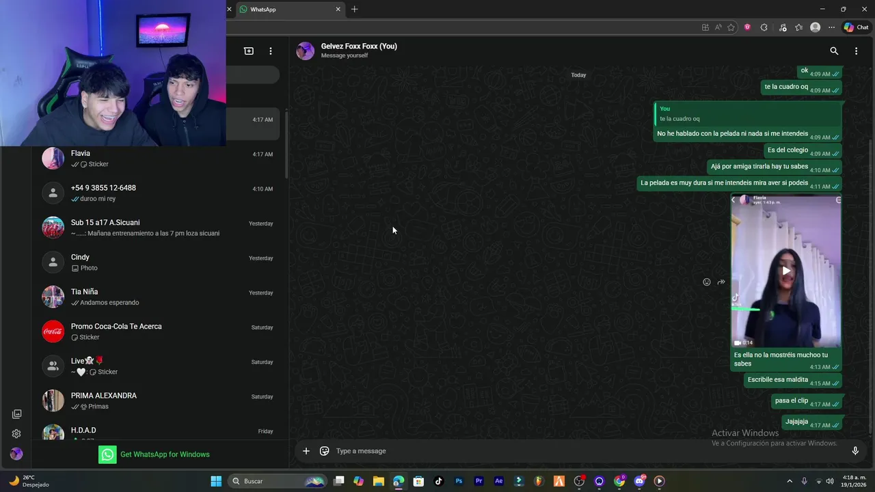
Task: Open the media gallery sidebar icon
Action: coord(16,414)
